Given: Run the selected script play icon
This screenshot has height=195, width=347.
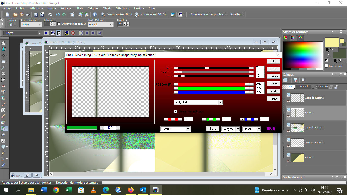Looking at the screenshot, I should click(x=46, y=33).
